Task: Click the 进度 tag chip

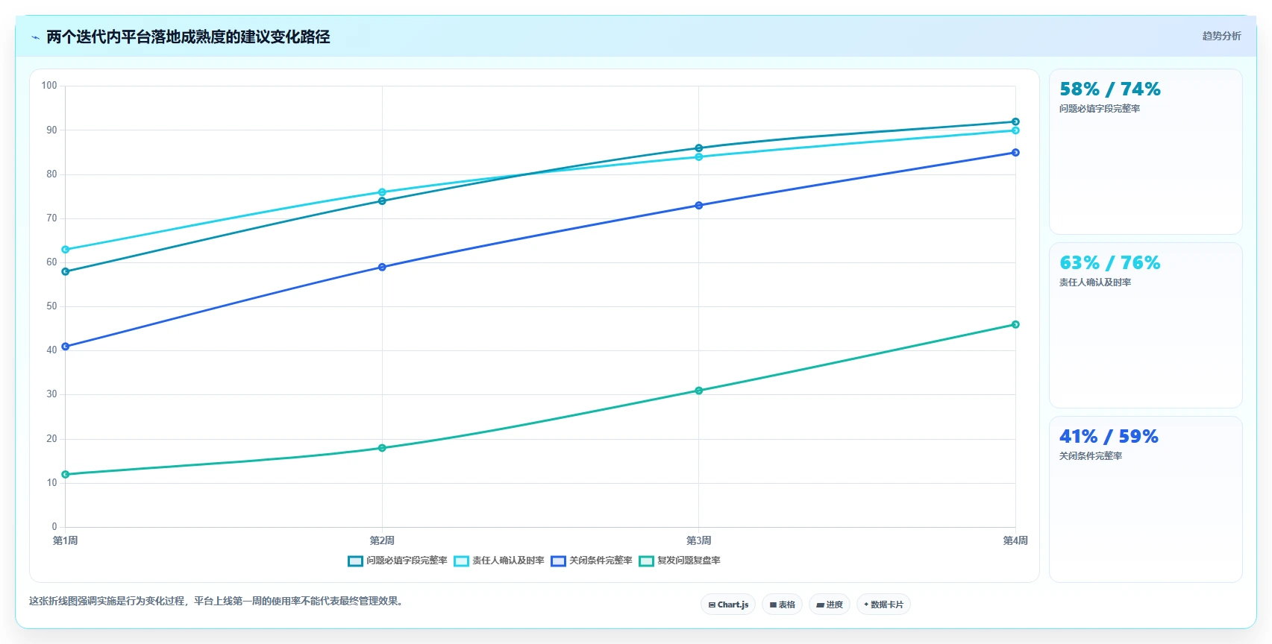Action: tap(830, 604)
